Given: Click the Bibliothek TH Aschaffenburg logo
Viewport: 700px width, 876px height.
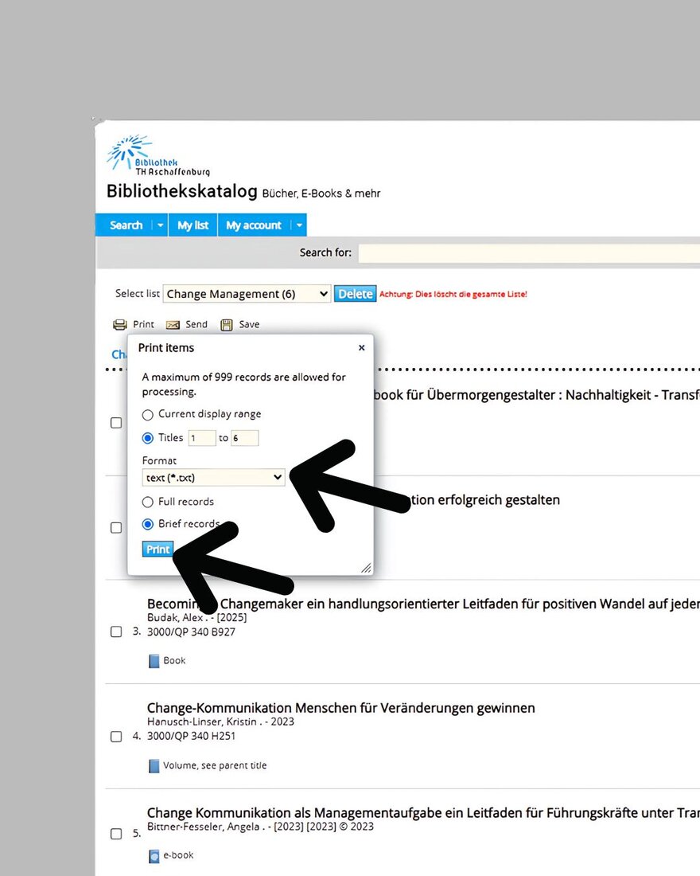Looking at the screenshot, I should click(158, 154).
